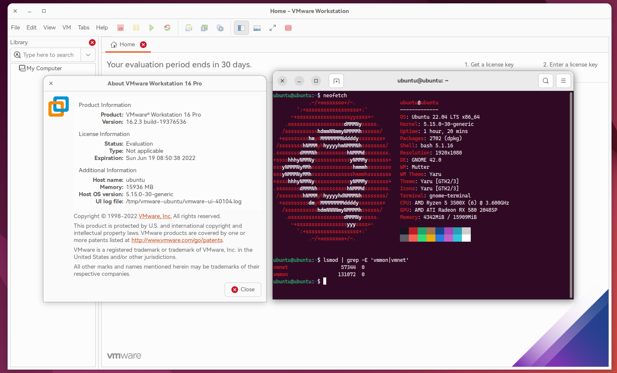Click the terminal vertical scrollbar
The height and width of the screenshot is (373, 617).
pyautogui.click(x=571, y=194)
